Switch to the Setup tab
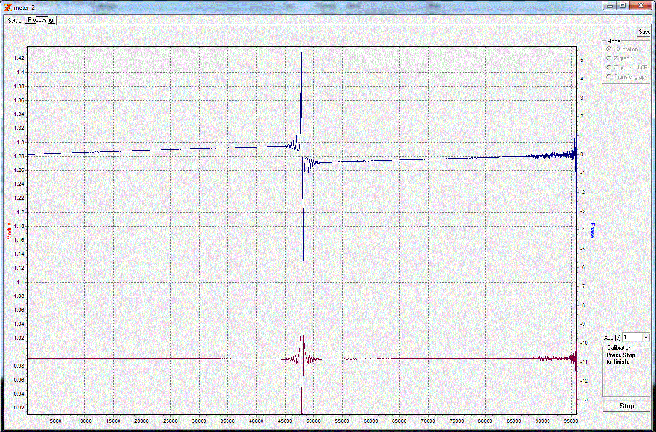Viewport: 656px width, 432px height. [x=14, y=20]
